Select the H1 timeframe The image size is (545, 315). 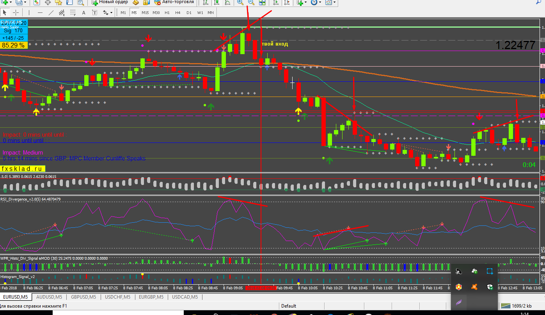[167, 12]
